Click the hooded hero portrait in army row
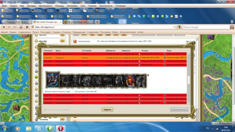 [53, 79]
